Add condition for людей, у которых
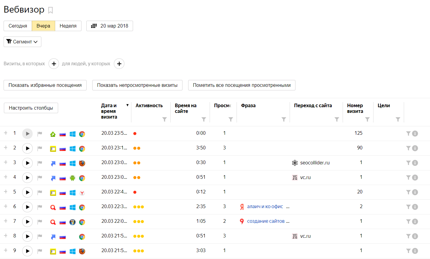The width and height of the screenshot is (430, 259). pos(119,64)
